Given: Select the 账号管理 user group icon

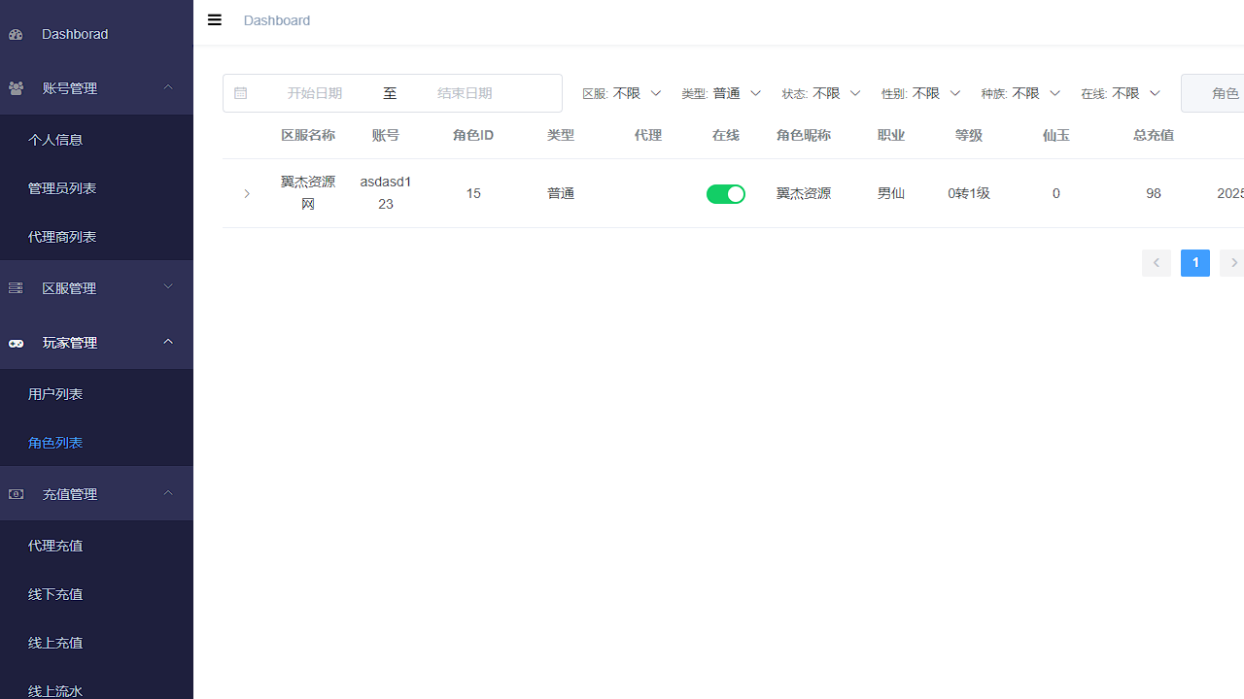Looking at the screenshot, I should coord(16,88).
